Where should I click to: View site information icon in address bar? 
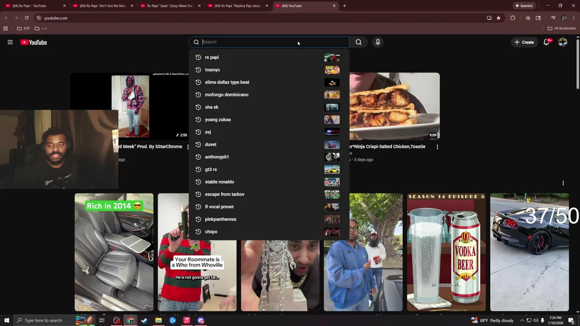pyautogui.click(x=39, y=18)
